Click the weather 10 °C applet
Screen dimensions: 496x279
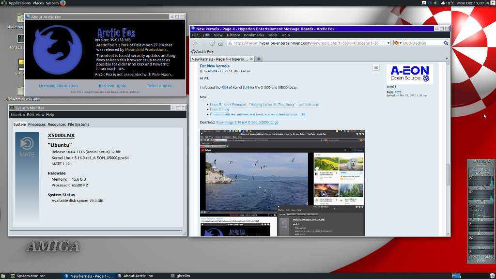point(447,3)
